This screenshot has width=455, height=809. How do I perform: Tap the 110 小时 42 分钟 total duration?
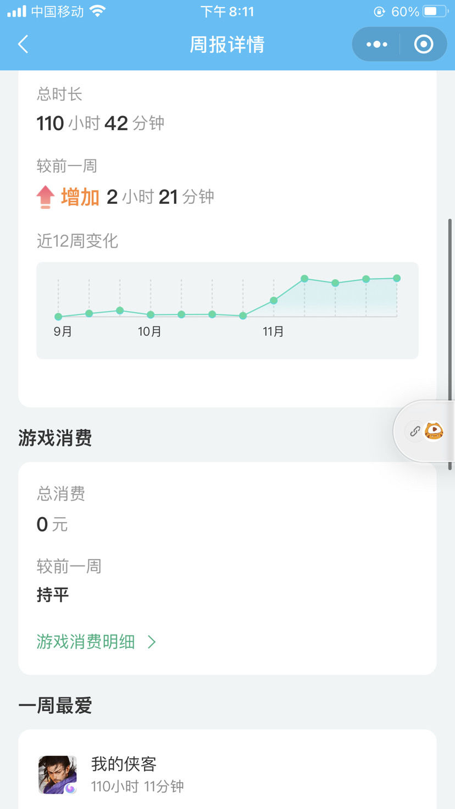[101, 123]
